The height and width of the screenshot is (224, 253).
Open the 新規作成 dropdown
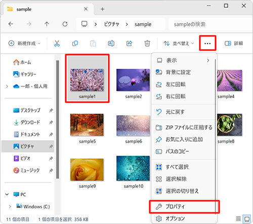[24, 43]
